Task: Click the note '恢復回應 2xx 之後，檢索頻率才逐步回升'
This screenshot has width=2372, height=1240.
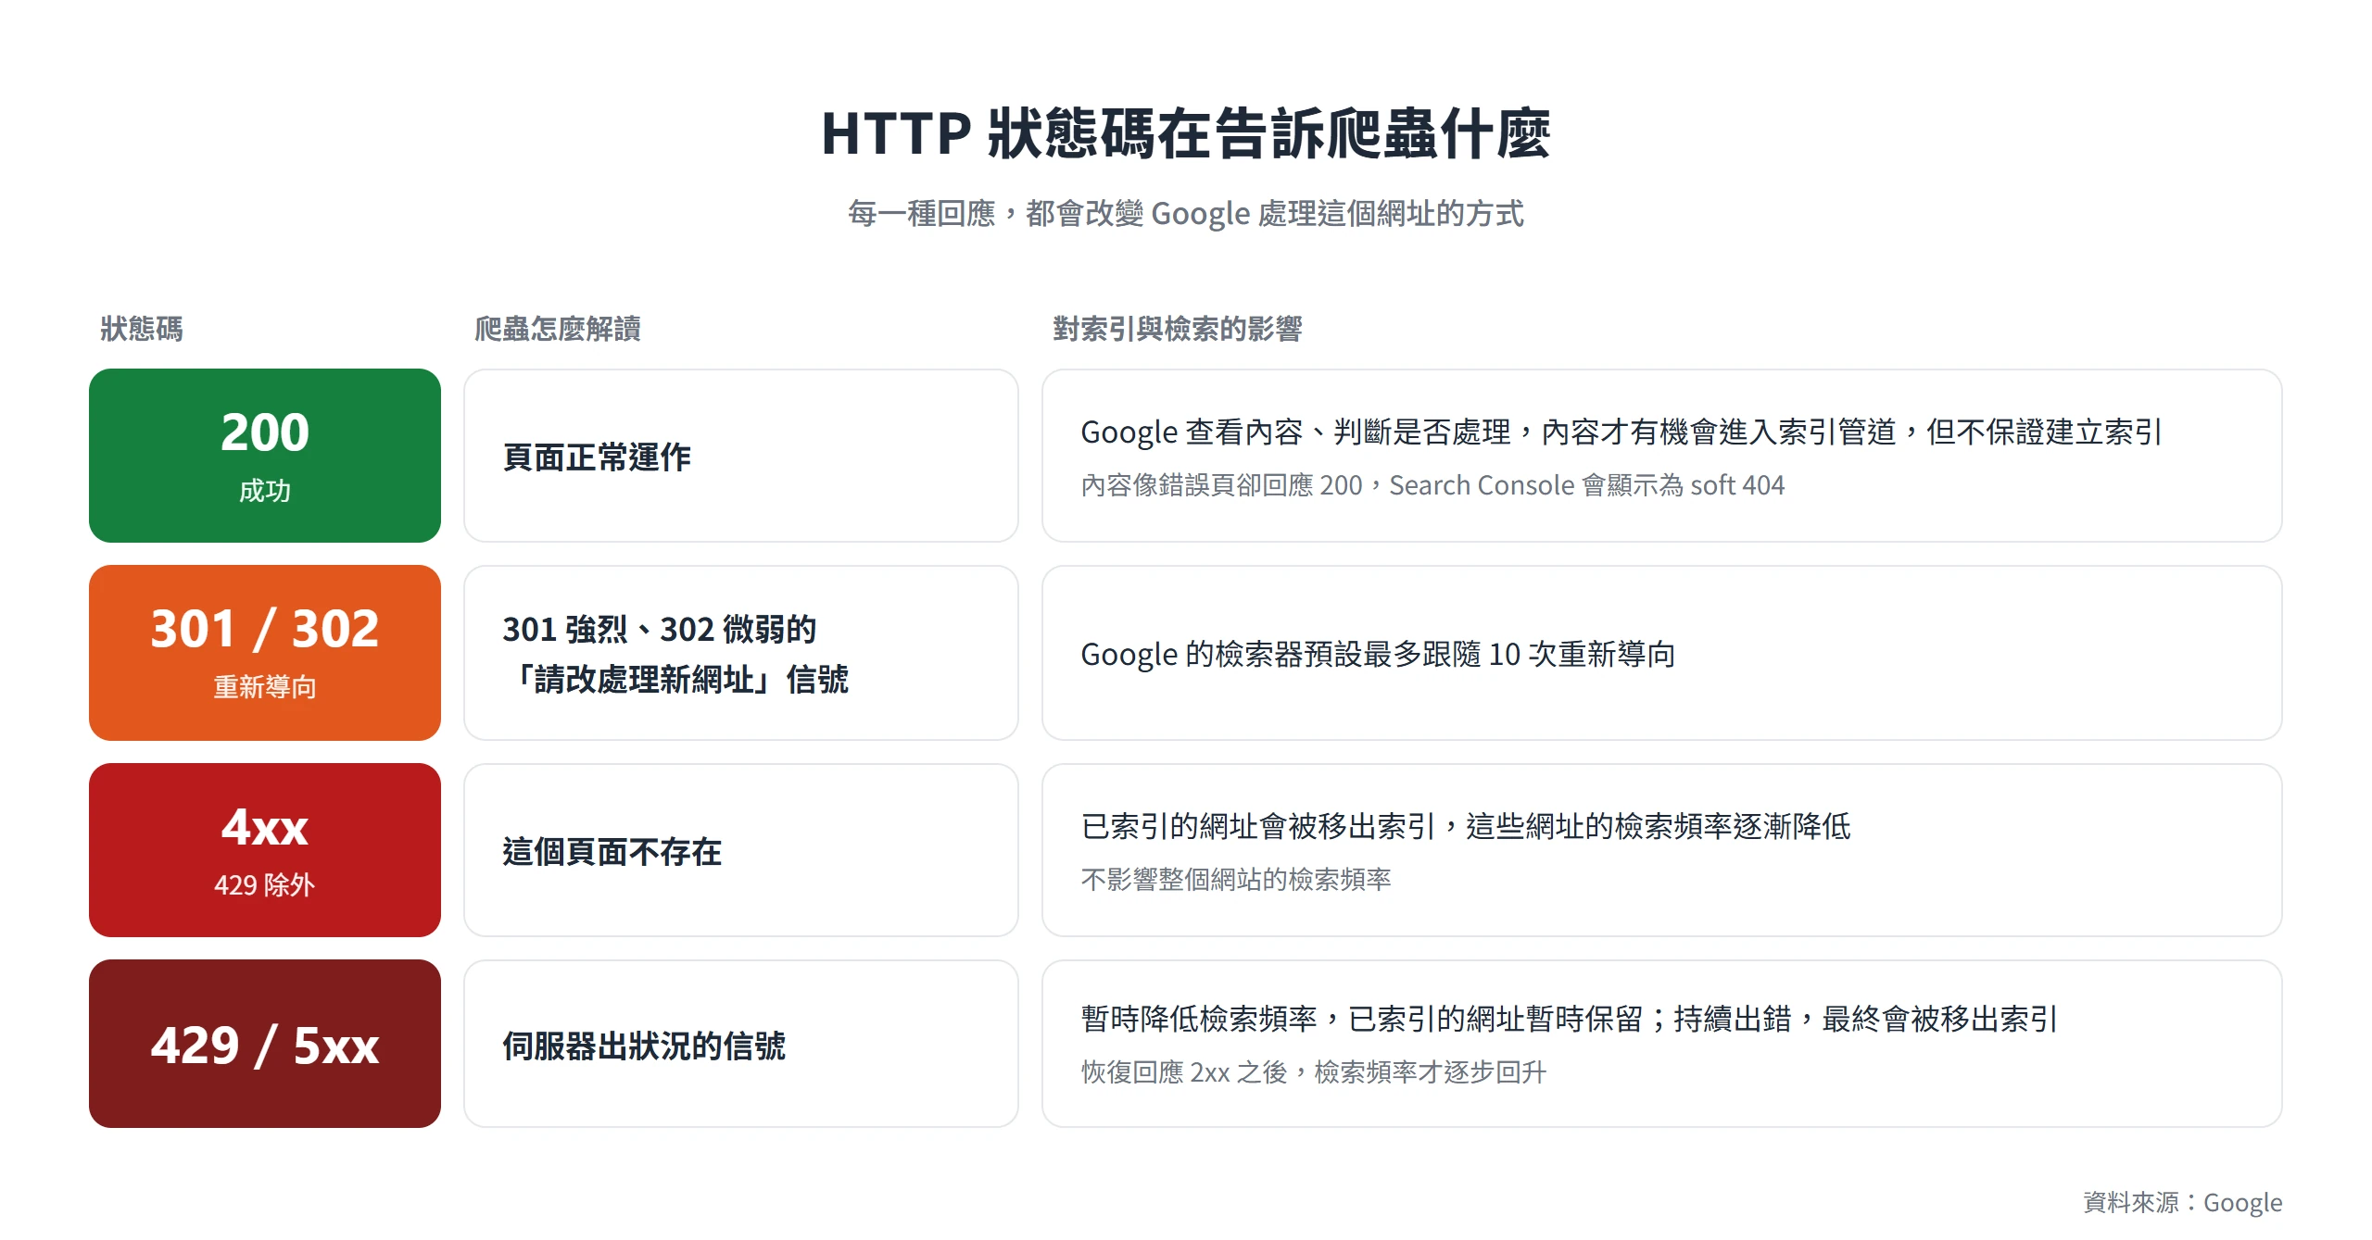Action: point(1314,1072)
